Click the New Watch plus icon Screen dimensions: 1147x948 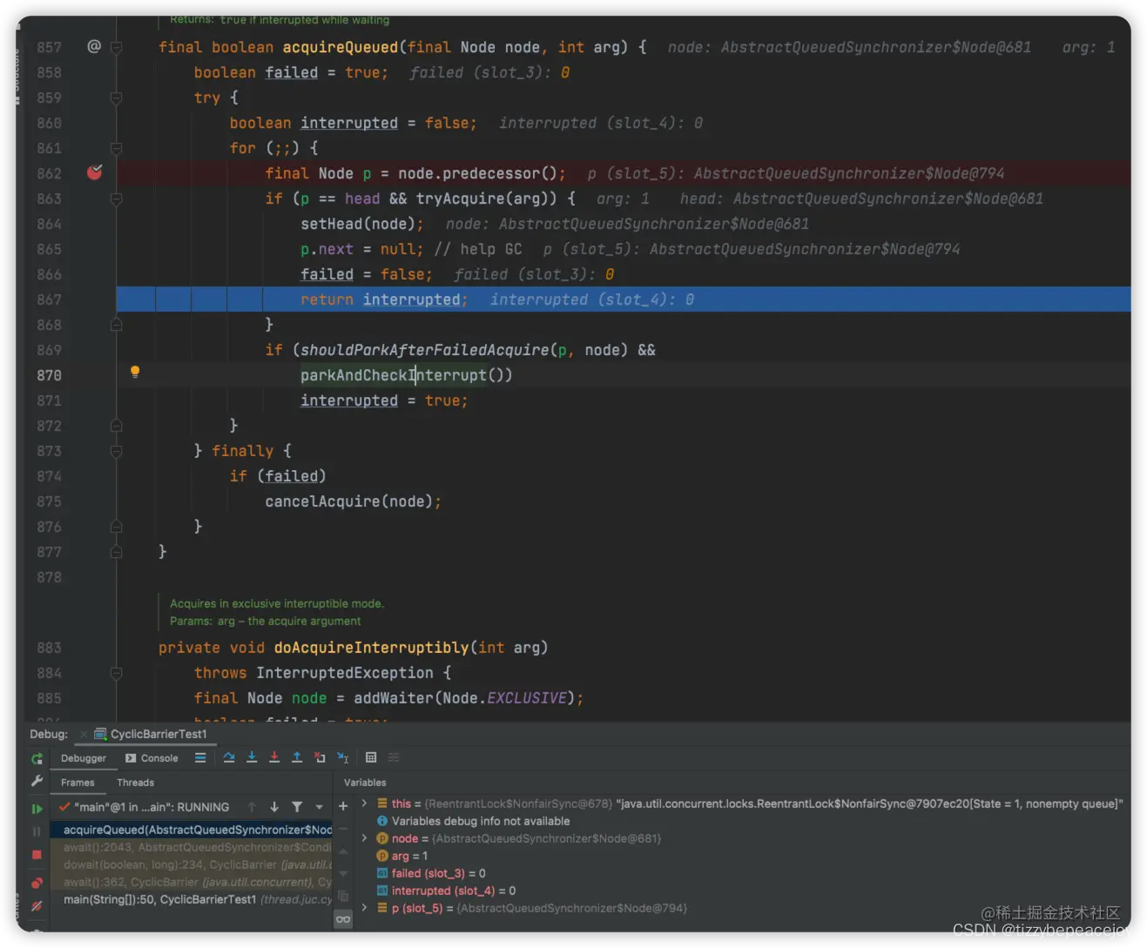(x=343, y=807)
